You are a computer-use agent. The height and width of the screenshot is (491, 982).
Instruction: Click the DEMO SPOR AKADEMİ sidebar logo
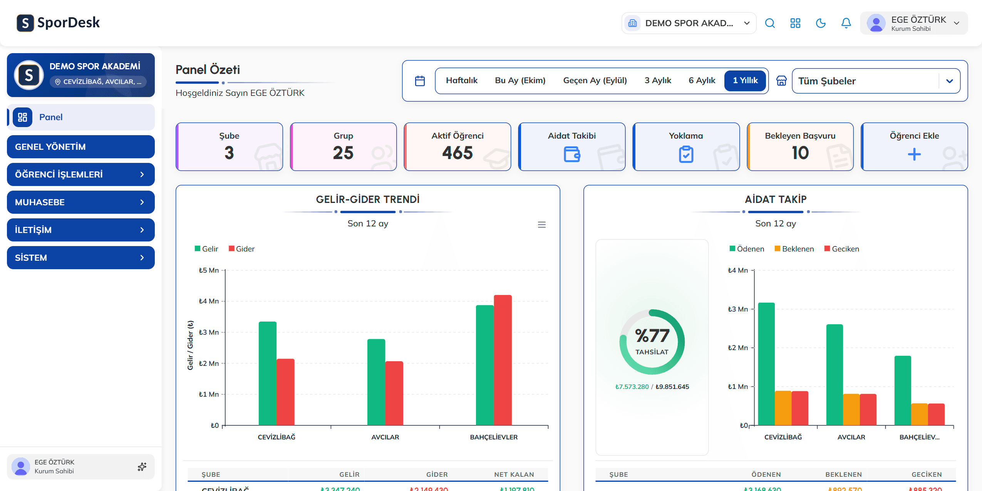pos(29,75)
